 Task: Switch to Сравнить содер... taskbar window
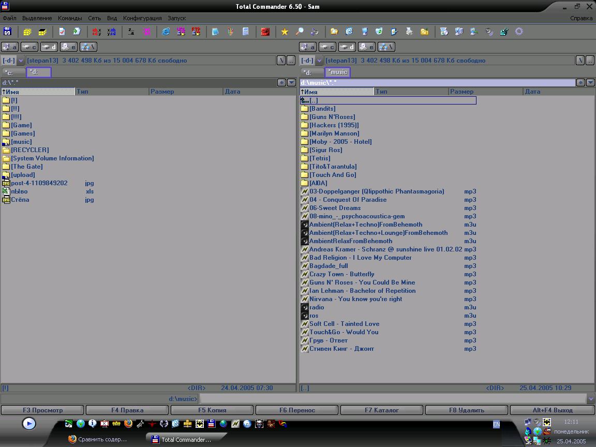click(x=98, y=439)
